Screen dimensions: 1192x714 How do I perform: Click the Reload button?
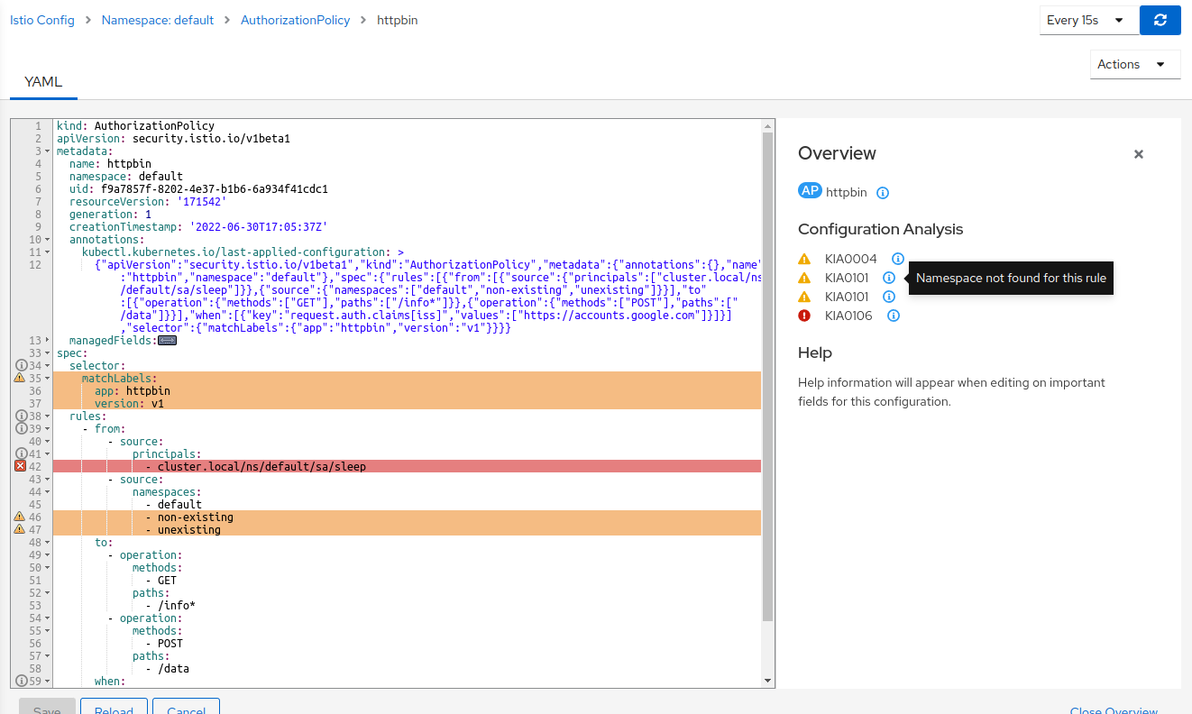coord(114,708)
